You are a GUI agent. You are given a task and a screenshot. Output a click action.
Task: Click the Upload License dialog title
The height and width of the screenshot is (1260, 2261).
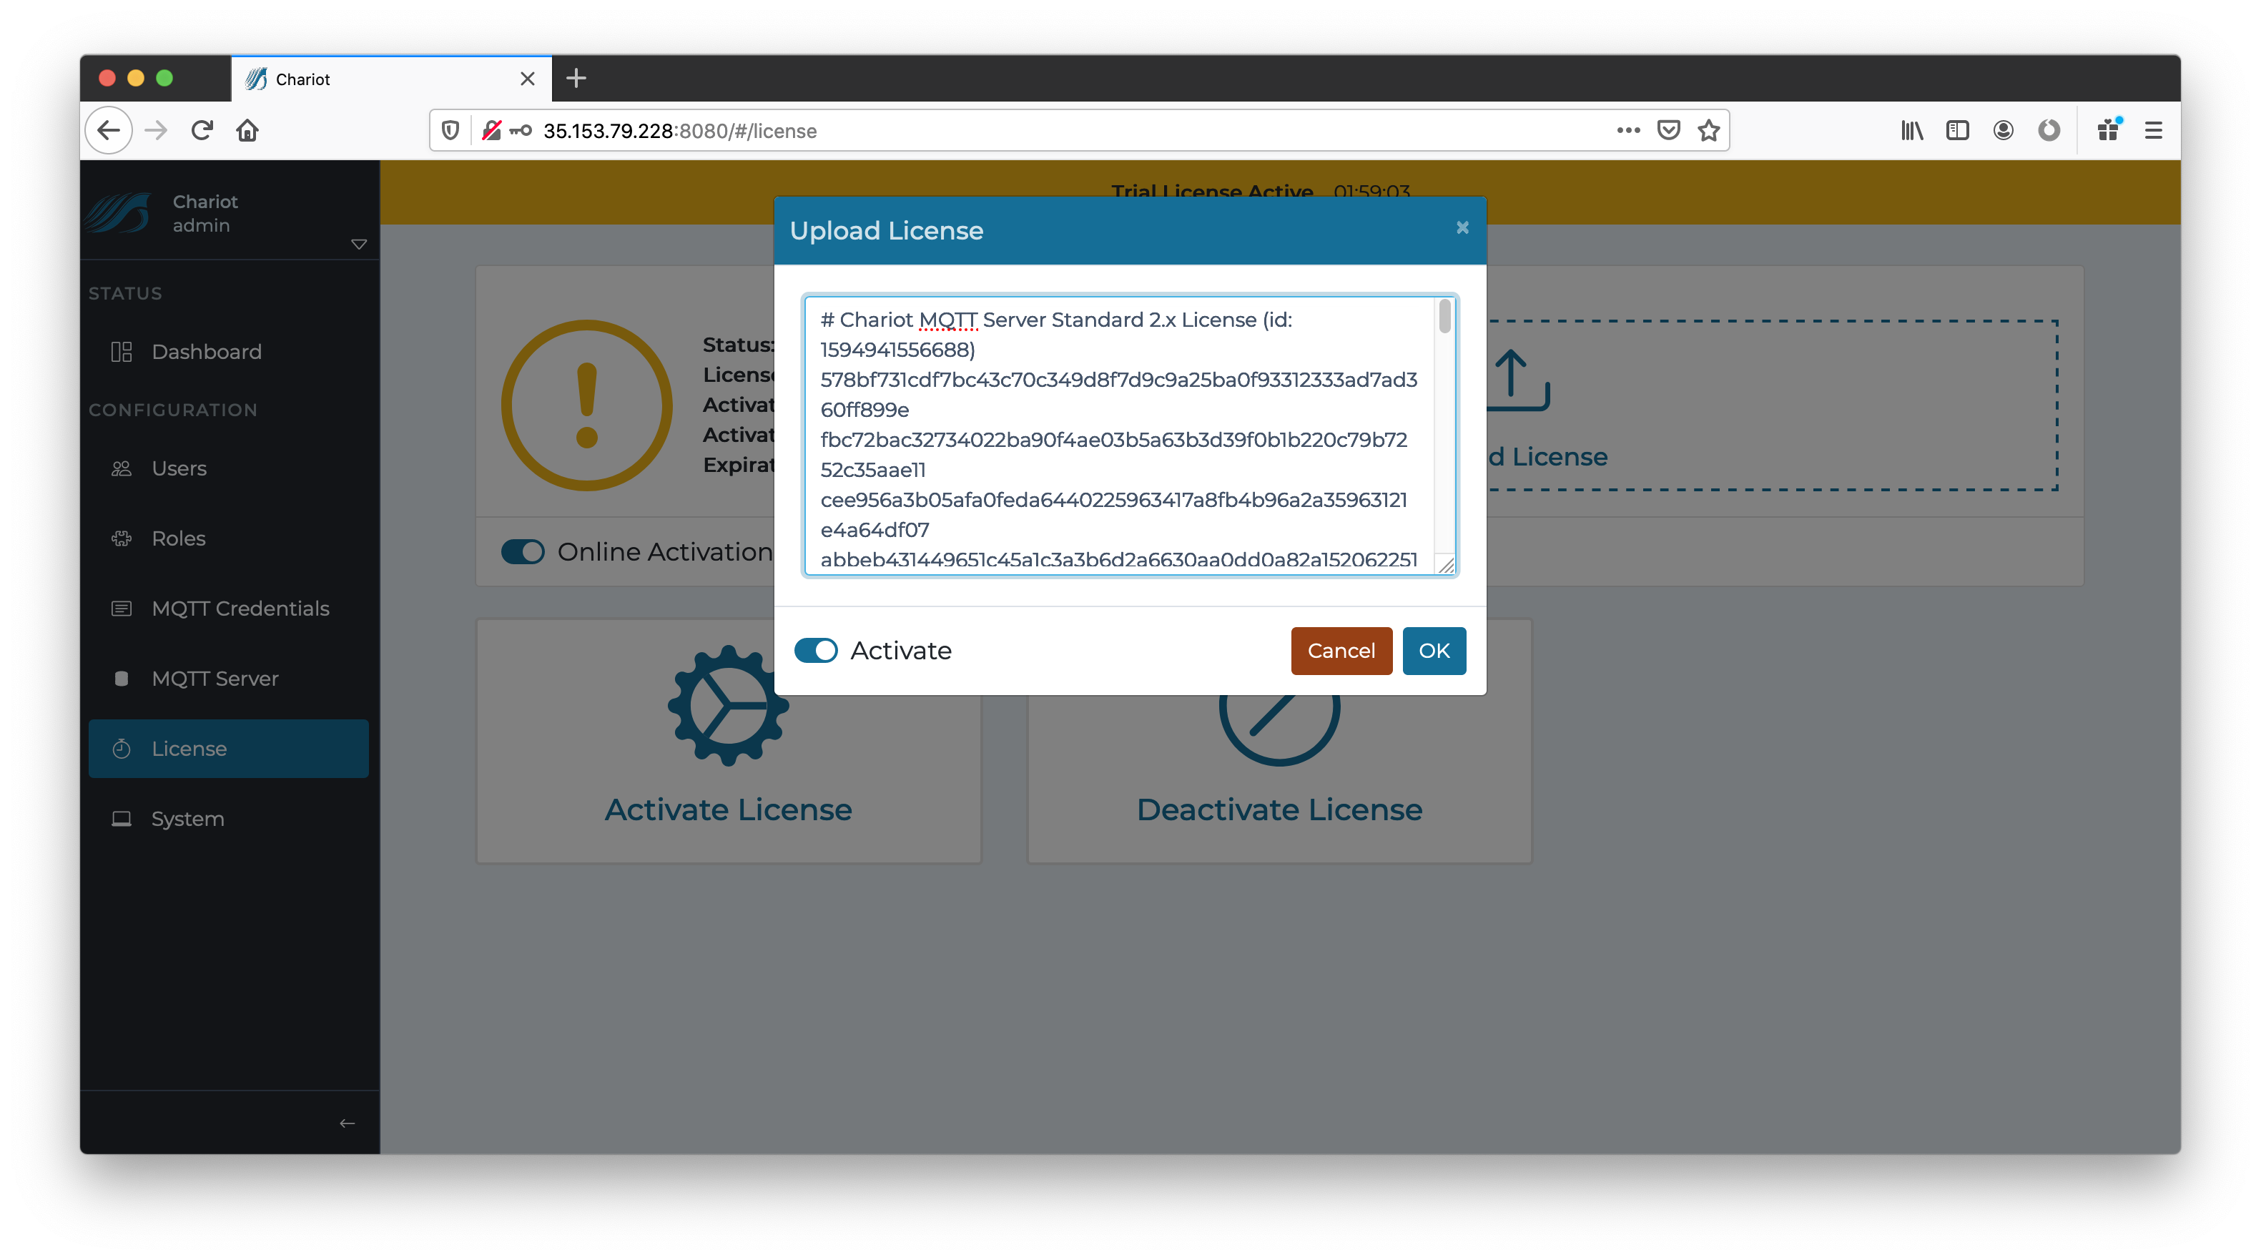pyautogui.click(x=887, y=230)
